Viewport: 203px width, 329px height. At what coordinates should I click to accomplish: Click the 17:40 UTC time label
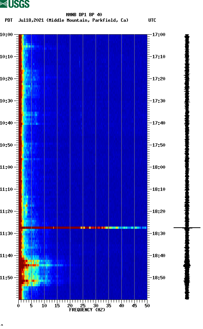[159, 123]
